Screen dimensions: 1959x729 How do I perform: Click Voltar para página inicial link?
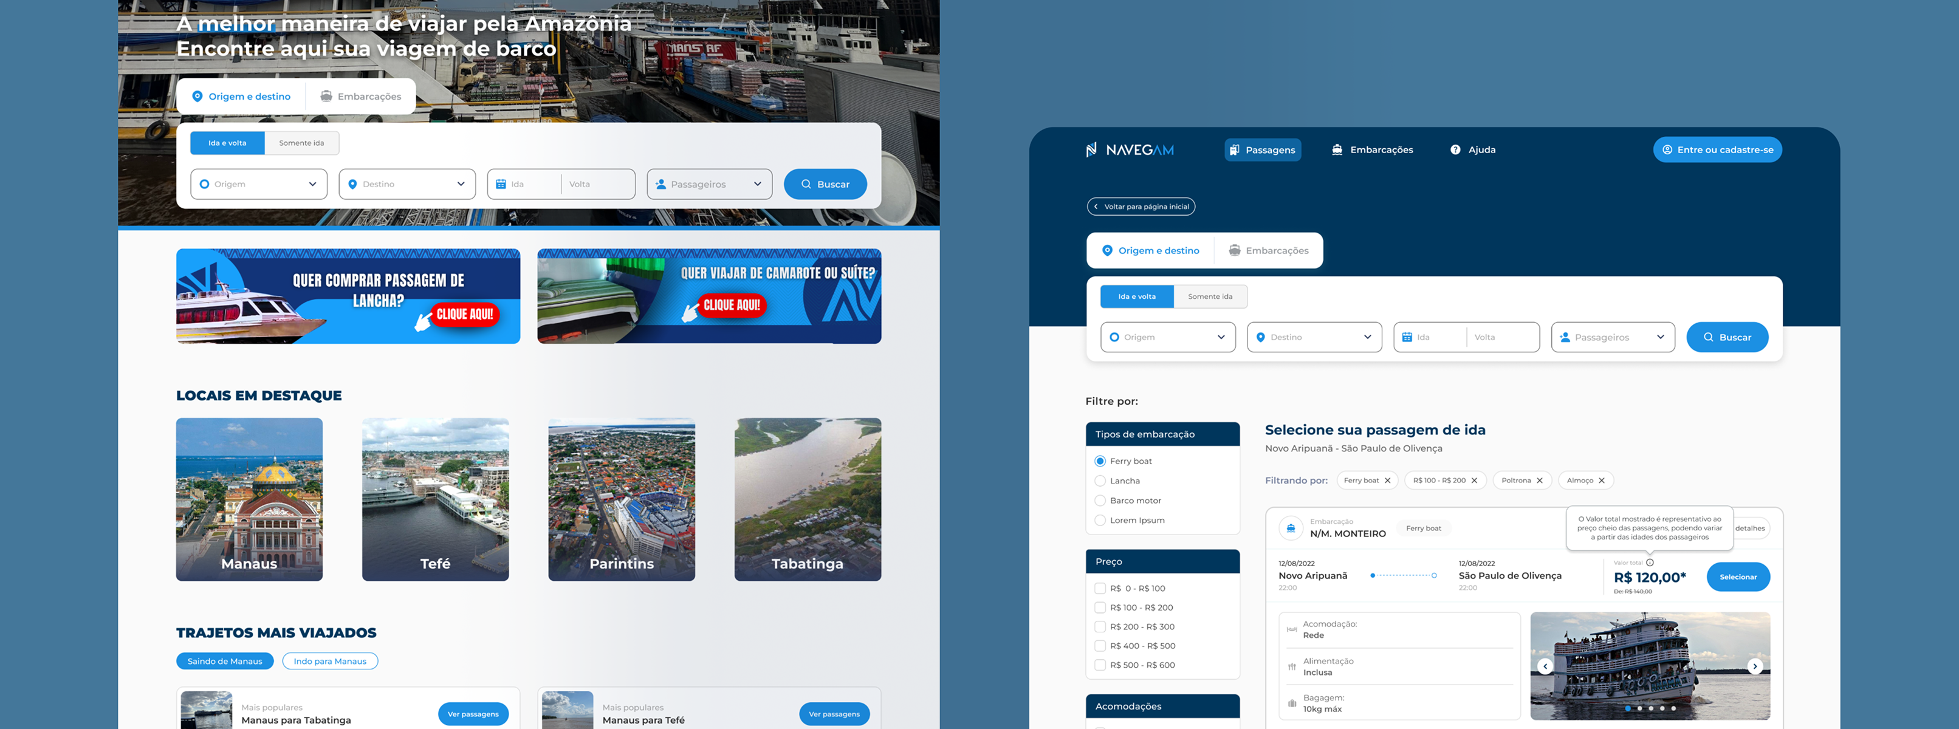click(1141, 207)
